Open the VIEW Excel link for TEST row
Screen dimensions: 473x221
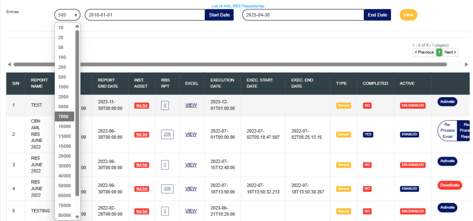click(191, 105)
